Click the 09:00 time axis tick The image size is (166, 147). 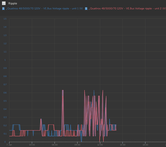click(77, 145)
